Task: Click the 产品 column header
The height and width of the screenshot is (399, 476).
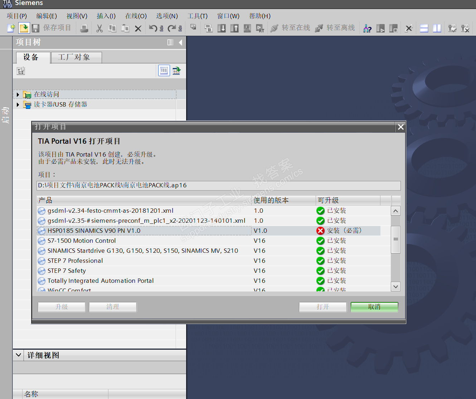Action: coord(144,200)
